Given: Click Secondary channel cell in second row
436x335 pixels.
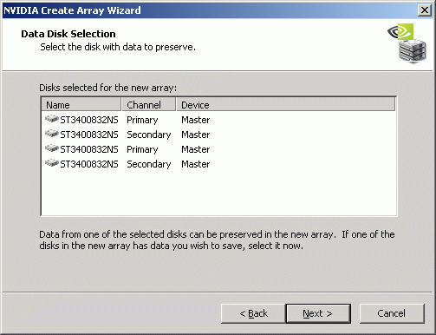Looking at the screenshot, I should point(149,135).
